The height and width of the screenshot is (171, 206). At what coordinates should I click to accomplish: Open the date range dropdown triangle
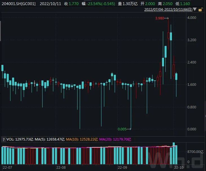pos(195,9)
